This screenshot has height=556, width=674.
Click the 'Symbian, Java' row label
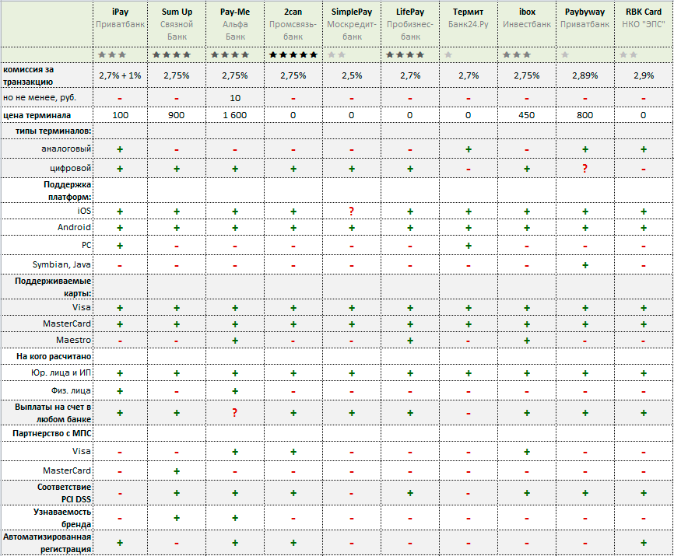pyautogui.click(x=61, y=264)
